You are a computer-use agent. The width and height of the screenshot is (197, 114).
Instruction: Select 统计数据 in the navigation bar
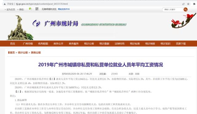click(104, 44)
